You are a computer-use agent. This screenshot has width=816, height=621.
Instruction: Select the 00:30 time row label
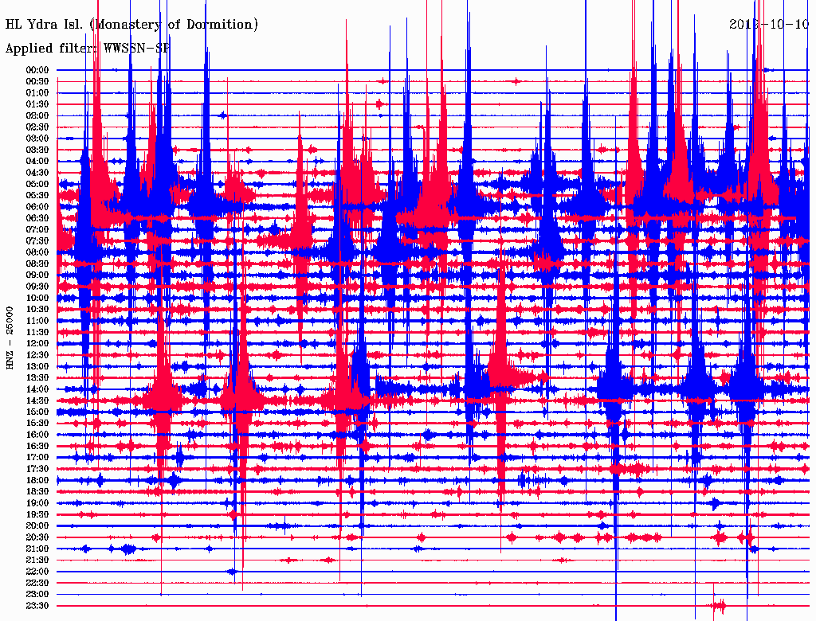[x=37, y=82]
